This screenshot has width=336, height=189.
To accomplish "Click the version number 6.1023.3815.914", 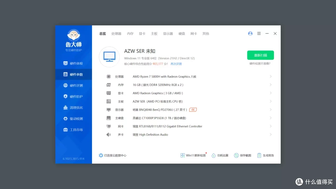I will point(73,159).
